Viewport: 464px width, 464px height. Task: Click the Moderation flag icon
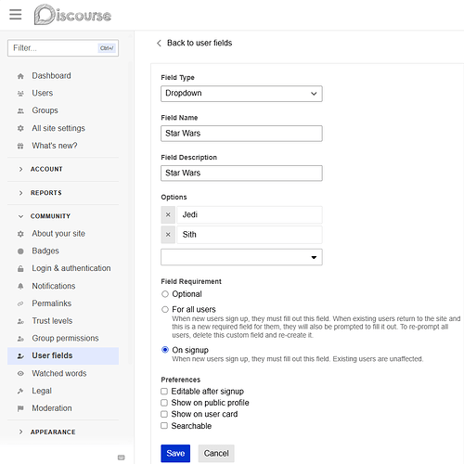point(20,408)
